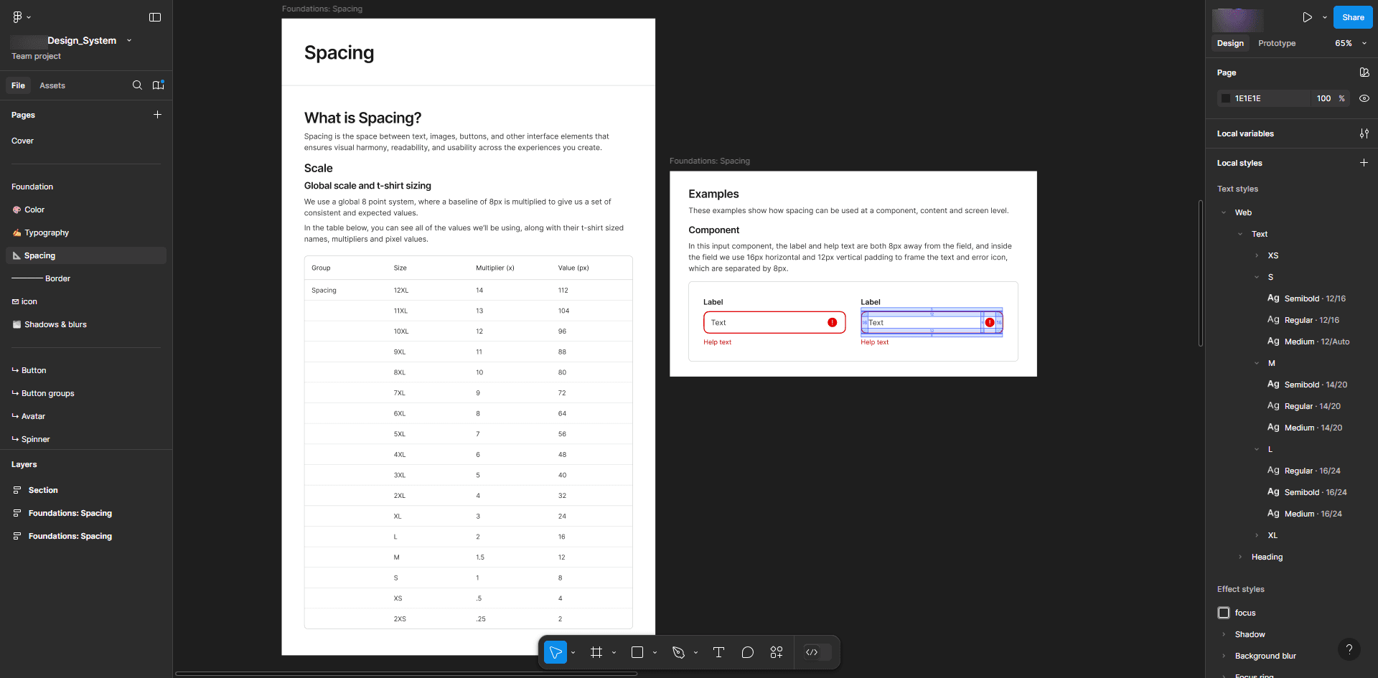Click the page opacity 100 field
This screenshot has width=1378, height=678.
(x=1323, y=98)
